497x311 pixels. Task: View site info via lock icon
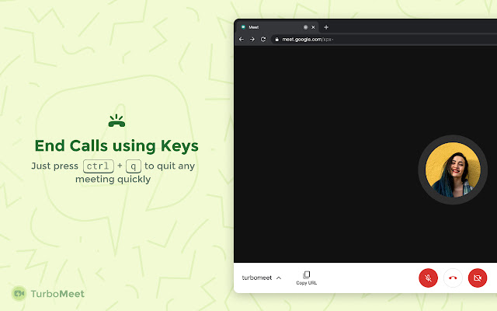tap(276, 40)
